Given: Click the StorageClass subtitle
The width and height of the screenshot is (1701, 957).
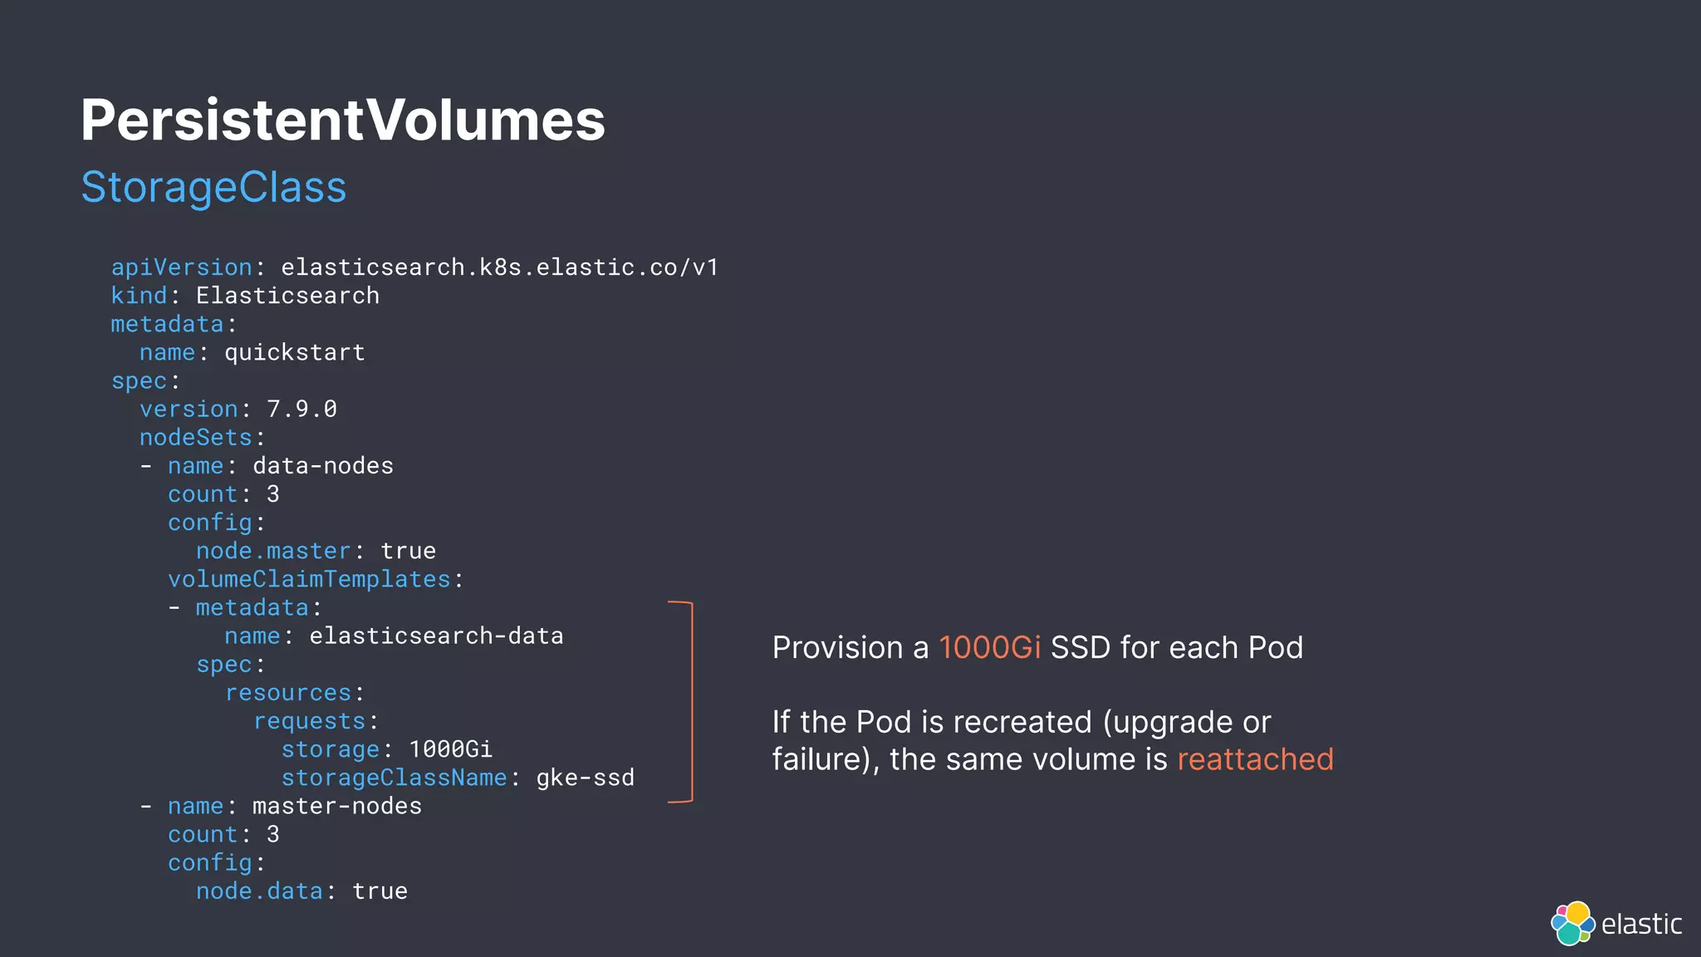Looking at the screenshot, I should (213, 187).
